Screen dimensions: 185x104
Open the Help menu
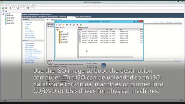34,5
